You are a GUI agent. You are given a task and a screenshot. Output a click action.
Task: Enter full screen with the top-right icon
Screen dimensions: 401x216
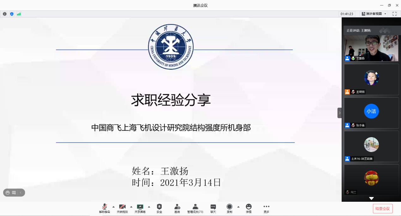click(x=394, y=14)
